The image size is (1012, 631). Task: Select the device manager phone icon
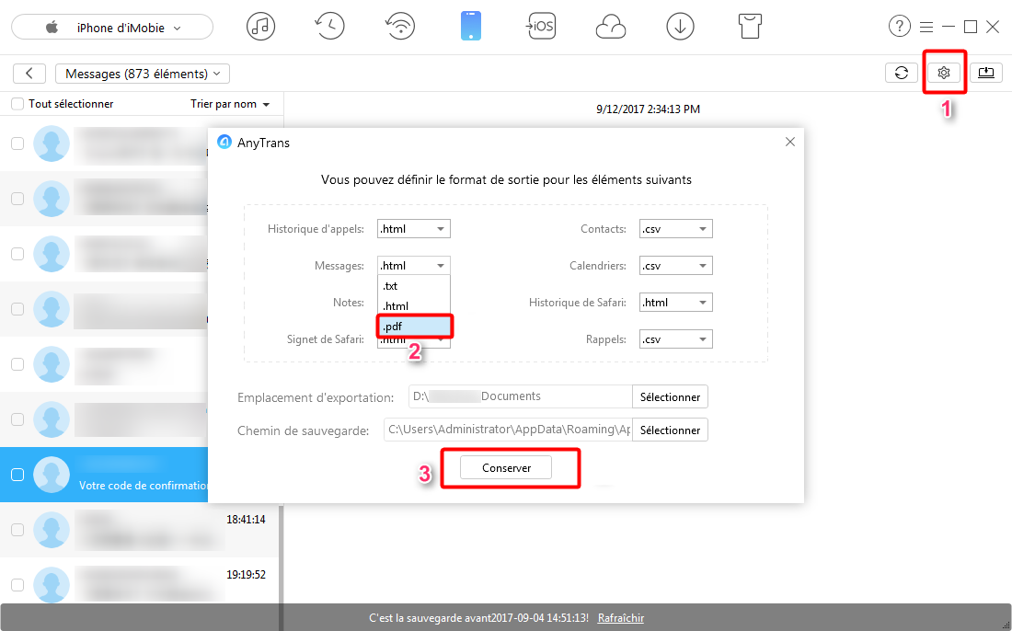coord(470,27)
